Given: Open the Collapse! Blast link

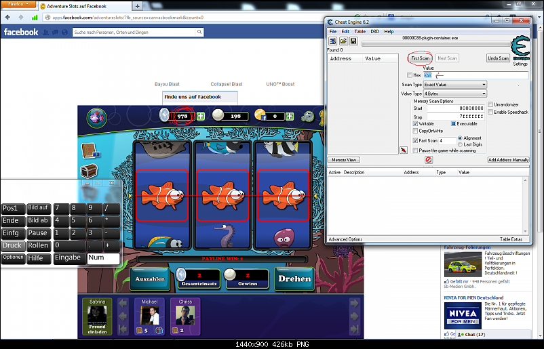Looking at the screenshot, I should click(227, 84).
